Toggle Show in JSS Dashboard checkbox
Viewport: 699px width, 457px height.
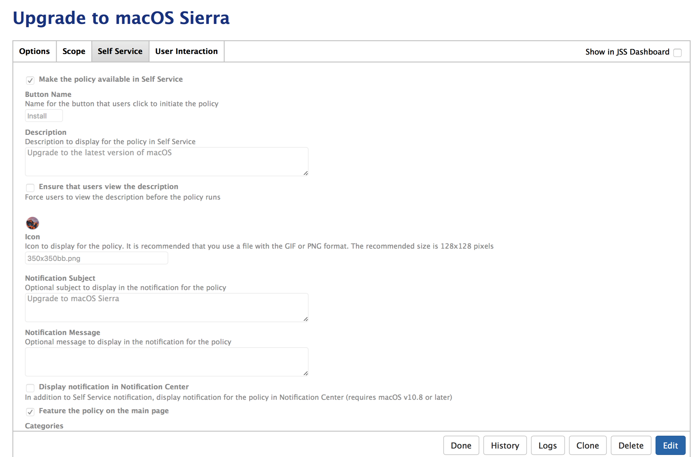point(677,53)
